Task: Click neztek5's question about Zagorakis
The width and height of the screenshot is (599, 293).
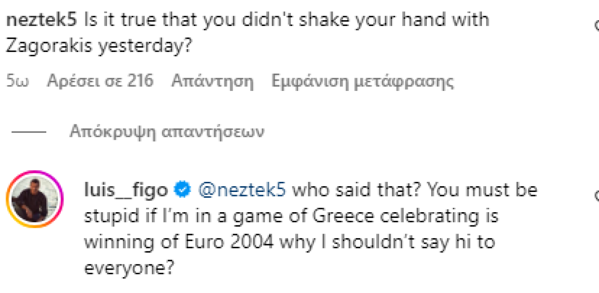Action: coord(286,20)
